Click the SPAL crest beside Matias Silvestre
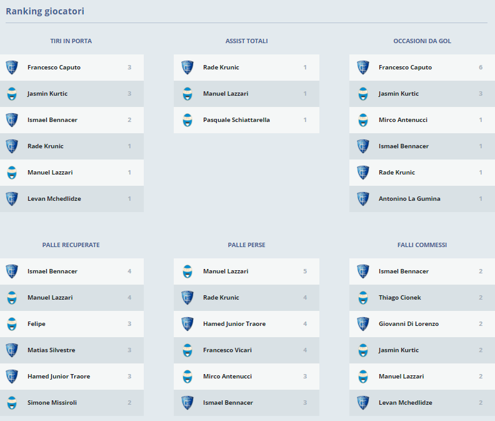 12,350
